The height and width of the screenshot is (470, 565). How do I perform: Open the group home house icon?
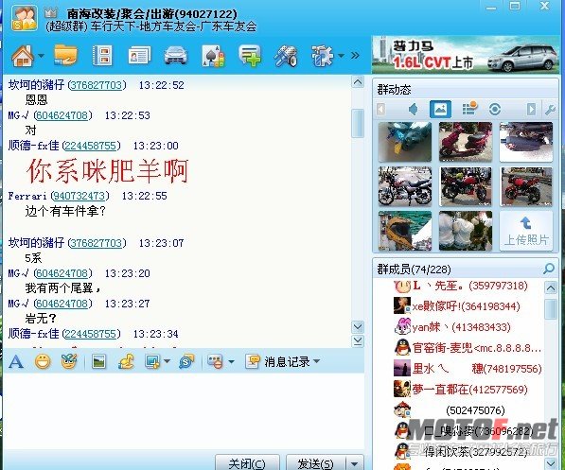[23, 56]
